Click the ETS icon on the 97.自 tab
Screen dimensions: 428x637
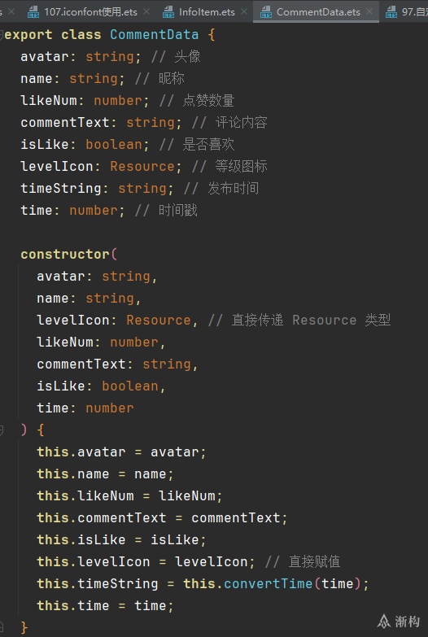[x=391, y=12]
